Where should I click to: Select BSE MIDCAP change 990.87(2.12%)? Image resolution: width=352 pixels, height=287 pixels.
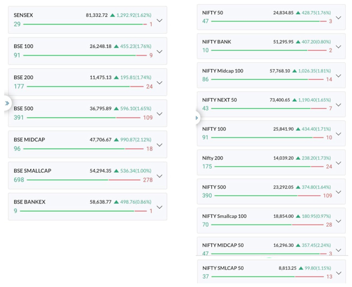click(136, 140)
